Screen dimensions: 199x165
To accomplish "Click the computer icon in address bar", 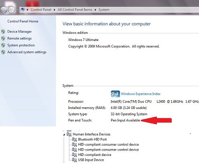I will pos(23,9).
